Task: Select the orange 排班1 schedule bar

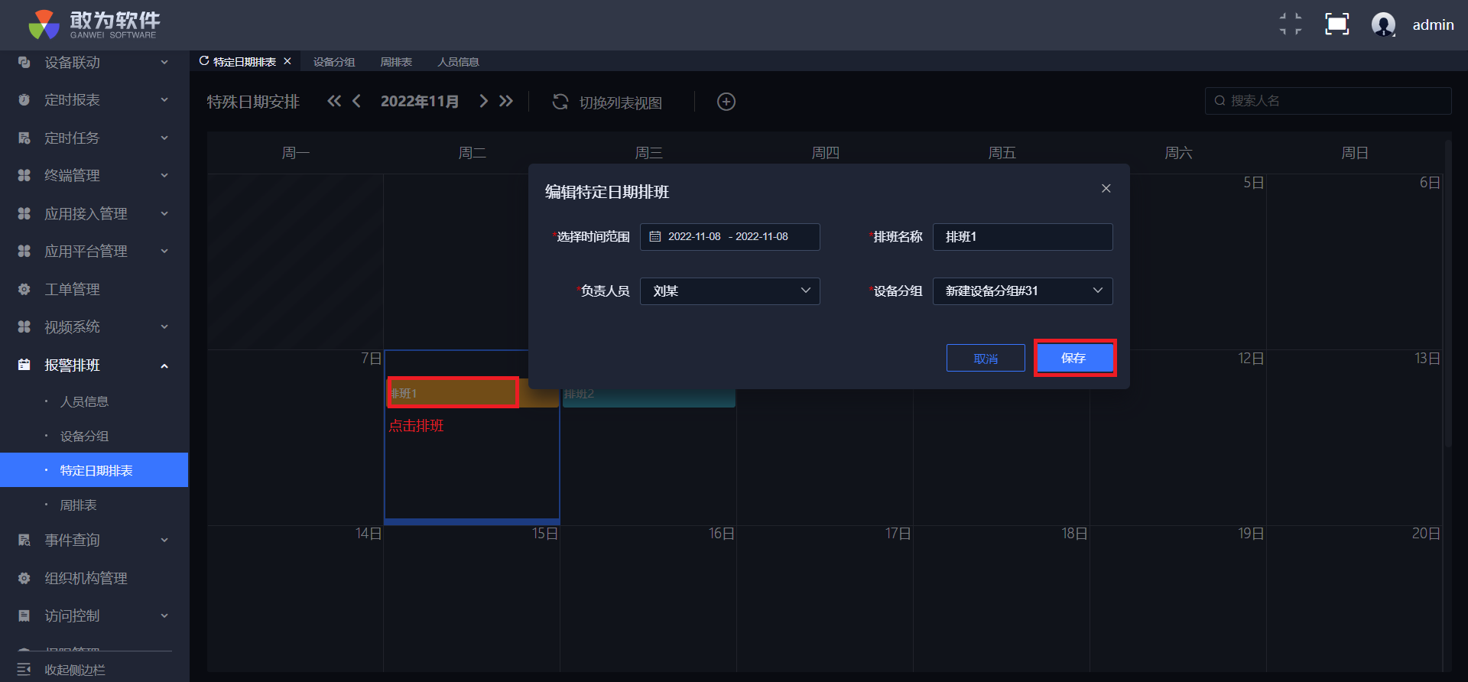Action: (453, 393)
